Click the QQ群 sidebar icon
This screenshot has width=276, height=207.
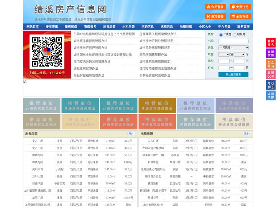coord(271,85)
